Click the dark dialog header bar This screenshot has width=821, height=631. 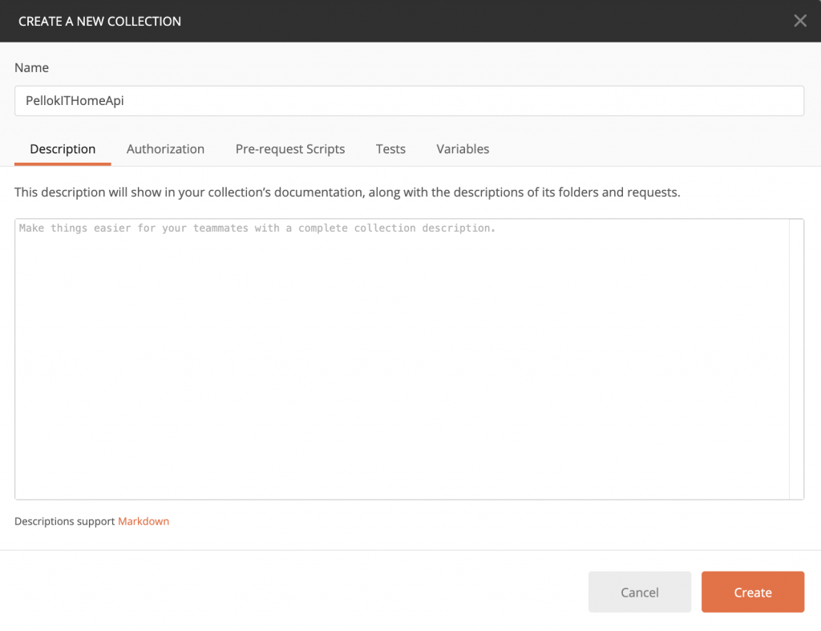coord(481,21)
